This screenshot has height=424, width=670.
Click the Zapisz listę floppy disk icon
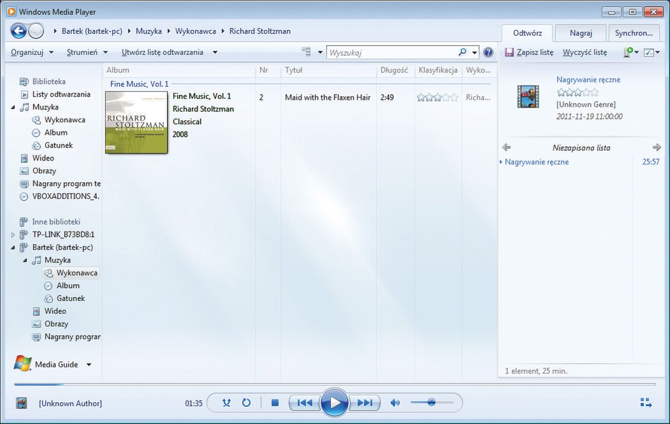click(x=509, y=52)
